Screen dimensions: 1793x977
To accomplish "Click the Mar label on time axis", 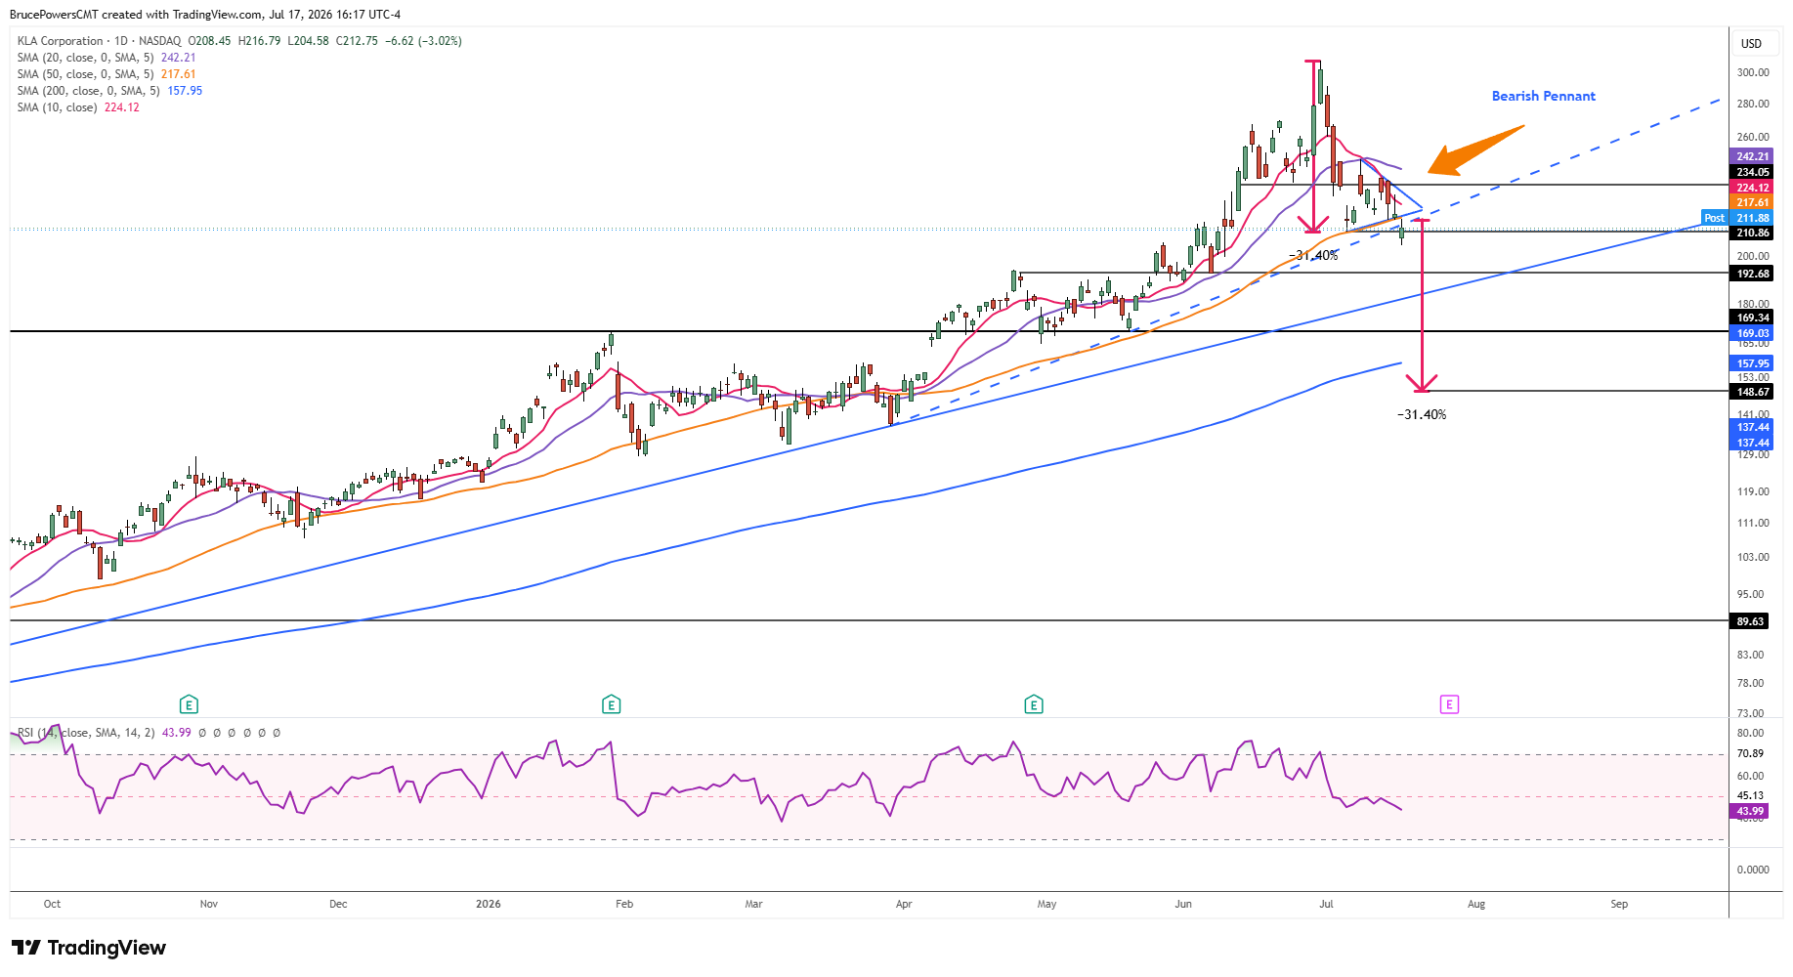I will click(x=753, y=904).
